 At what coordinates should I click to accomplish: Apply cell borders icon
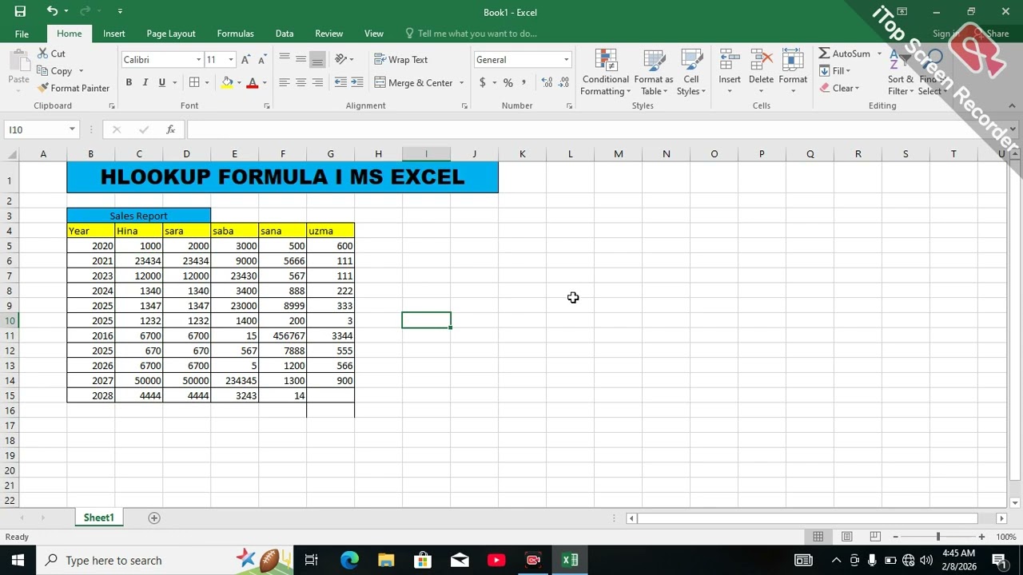(194, 82)
